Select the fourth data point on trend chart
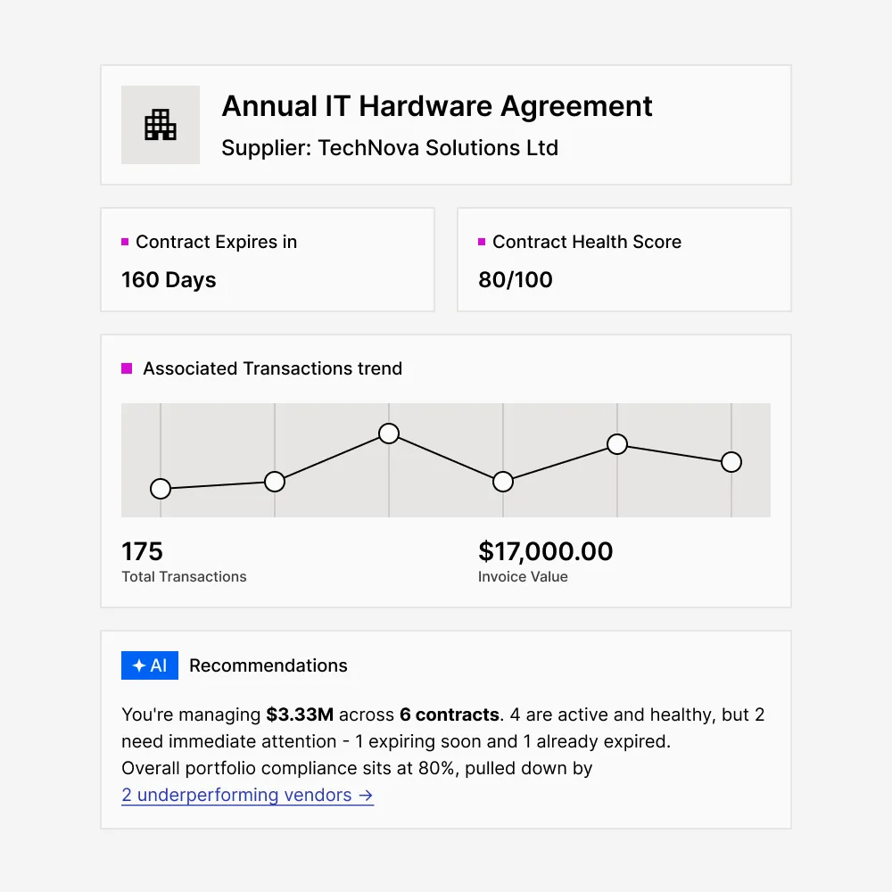Viewport: 892px width, 892px height. [503, 482]
